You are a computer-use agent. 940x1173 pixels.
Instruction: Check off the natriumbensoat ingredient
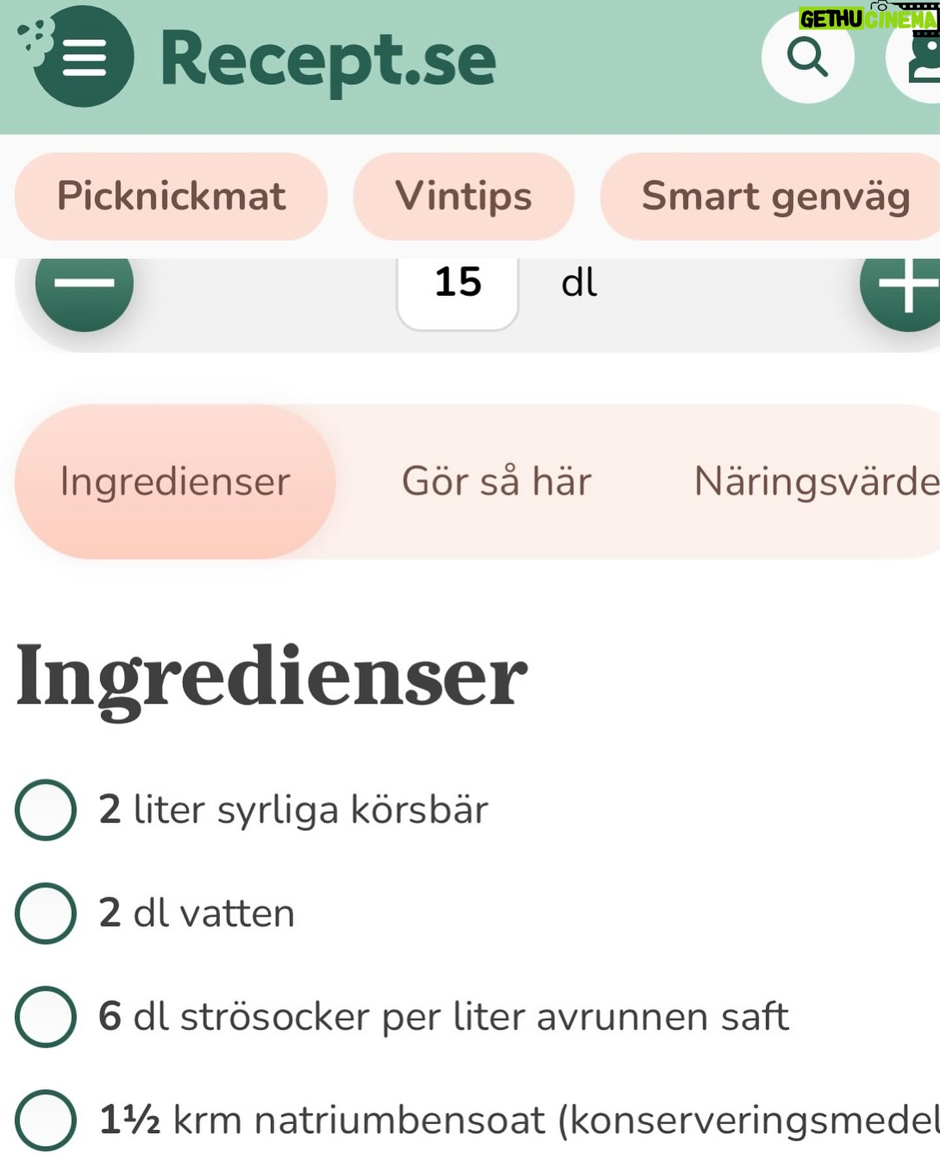click(46, 1120)
